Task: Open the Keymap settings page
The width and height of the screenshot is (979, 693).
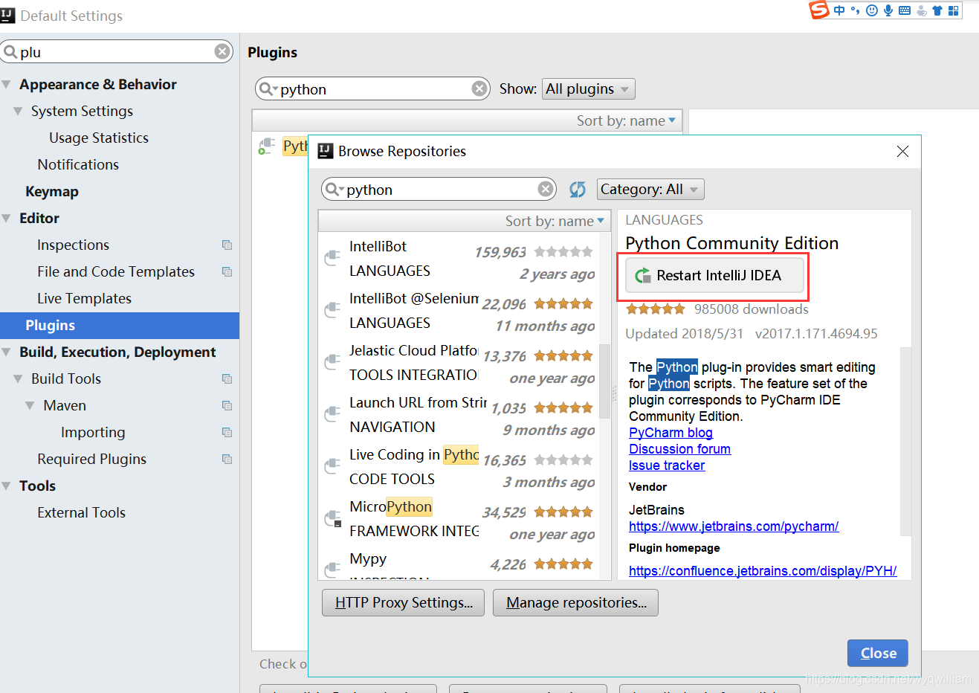Action: click(52, 191)
